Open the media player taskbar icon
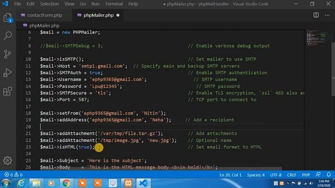335x188 pixels. (x=51, y=183)
